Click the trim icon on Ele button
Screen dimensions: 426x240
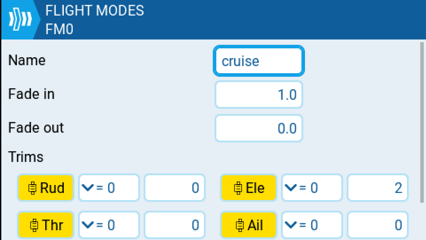coord(238,188)
